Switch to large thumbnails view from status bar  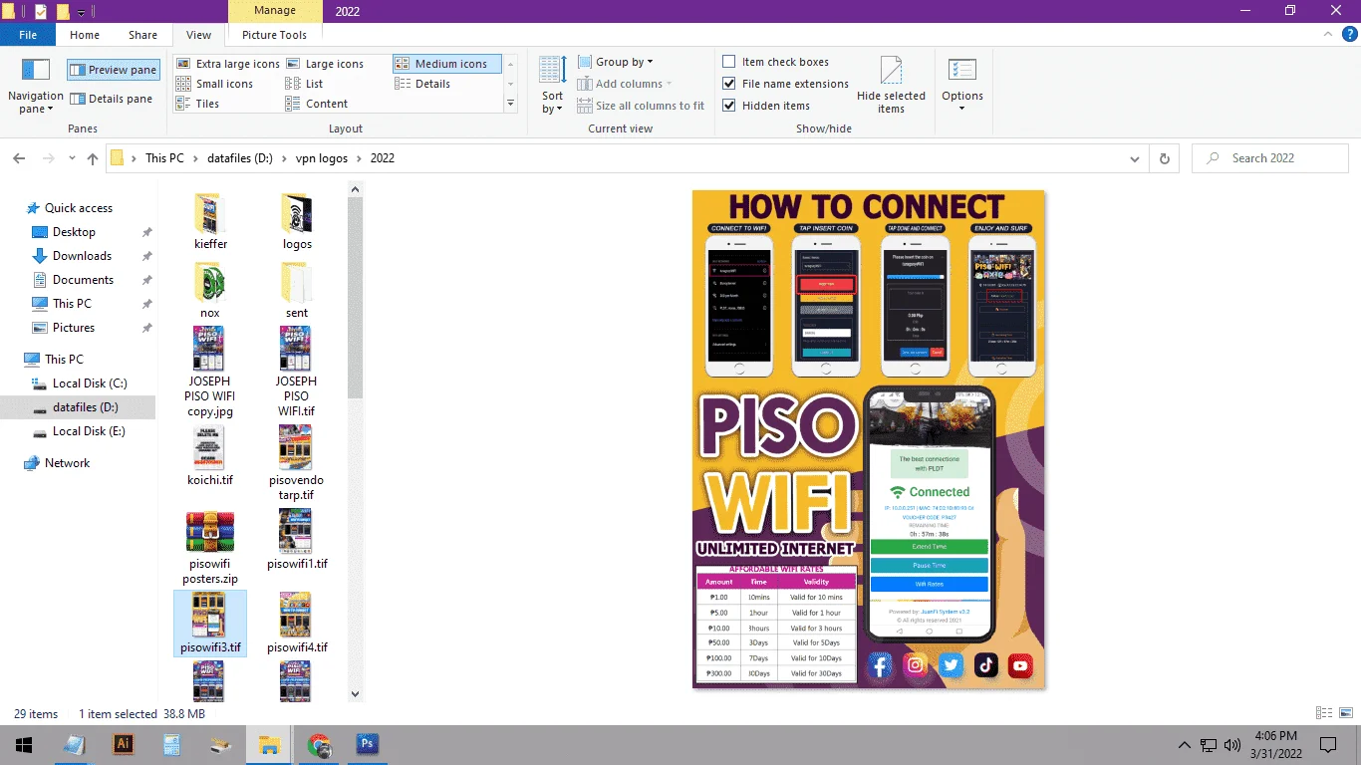(x=1344, y=713)
